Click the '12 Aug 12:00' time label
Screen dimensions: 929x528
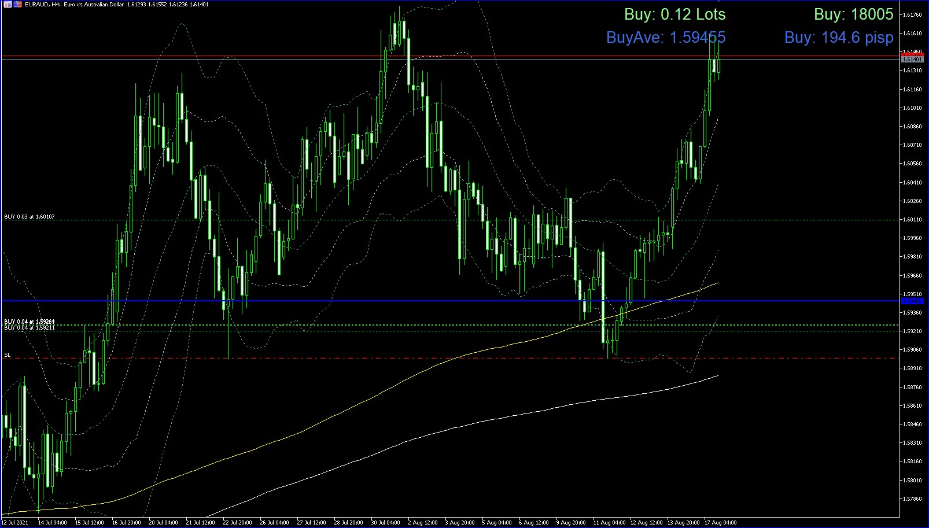(x=646, y=523)
